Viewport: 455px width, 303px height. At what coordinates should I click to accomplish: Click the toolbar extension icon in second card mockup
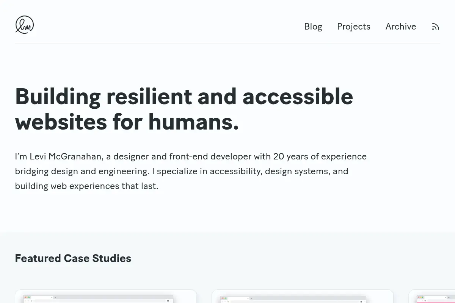[361, 301]
